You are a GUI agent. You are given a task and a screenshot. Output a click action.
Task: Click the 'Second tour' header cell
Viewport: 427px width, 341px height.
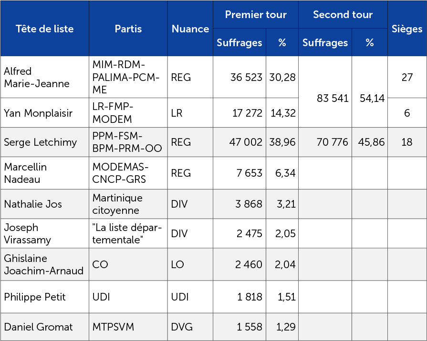pyautogui.click(x=343, y=15)
